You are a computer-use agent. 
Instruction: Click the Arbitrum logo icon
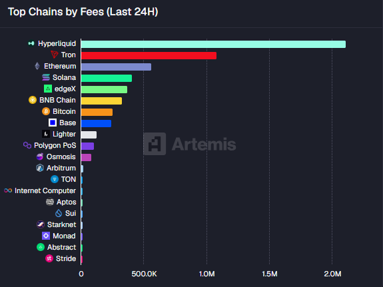(x=40, y=168)
